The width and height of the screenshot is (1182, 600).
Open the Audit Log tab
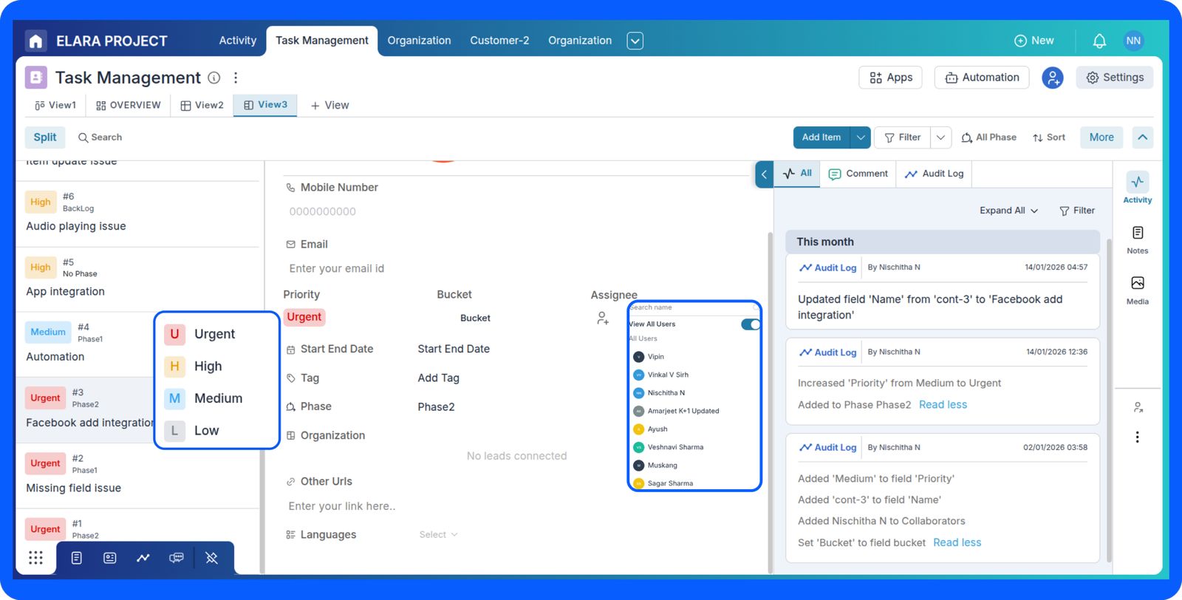click(x=935, y=174)
